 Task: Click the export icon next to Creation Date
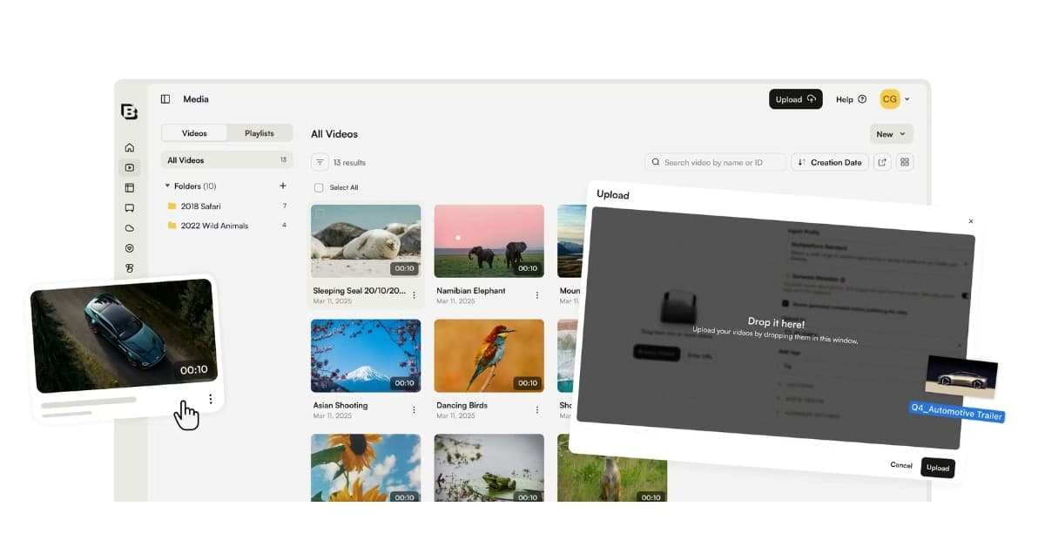(x=882, y=162)
